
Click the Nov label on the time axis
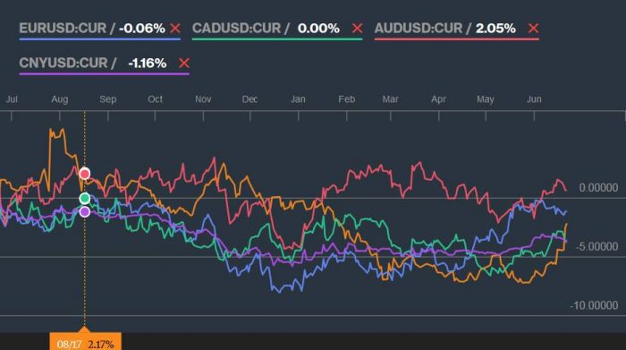pyautogui.click(x=203, y=99)
